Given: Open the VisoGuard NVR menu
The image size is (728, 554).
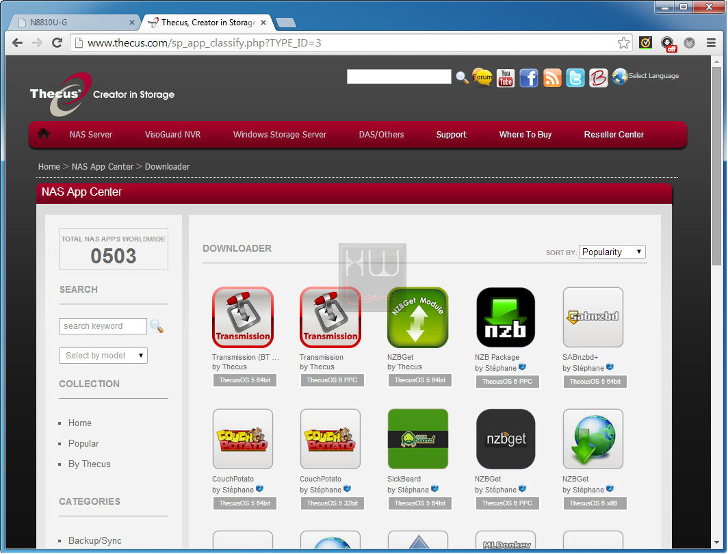Looking at the screenshot, I should coord(172,135).
